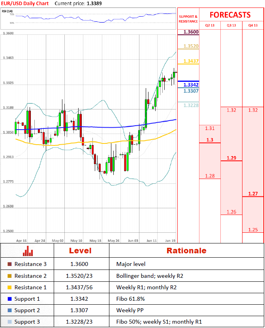
Task: Select the Support 3 row label
Action: (x=27, y=322)
